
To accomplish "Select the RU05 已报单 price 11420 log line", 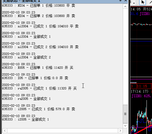I will pos(38,68).
